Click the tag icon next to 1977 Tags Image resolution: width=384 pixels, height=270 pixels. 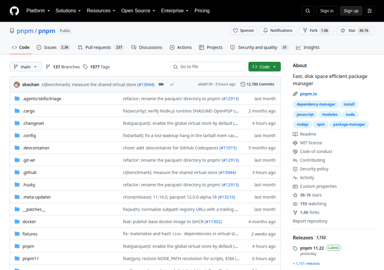pyautogui.click(x=85, y=67)
